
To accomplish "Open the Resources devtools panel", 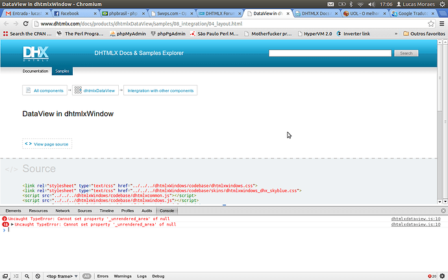I will pyautogui.click(x=38, y=210).
